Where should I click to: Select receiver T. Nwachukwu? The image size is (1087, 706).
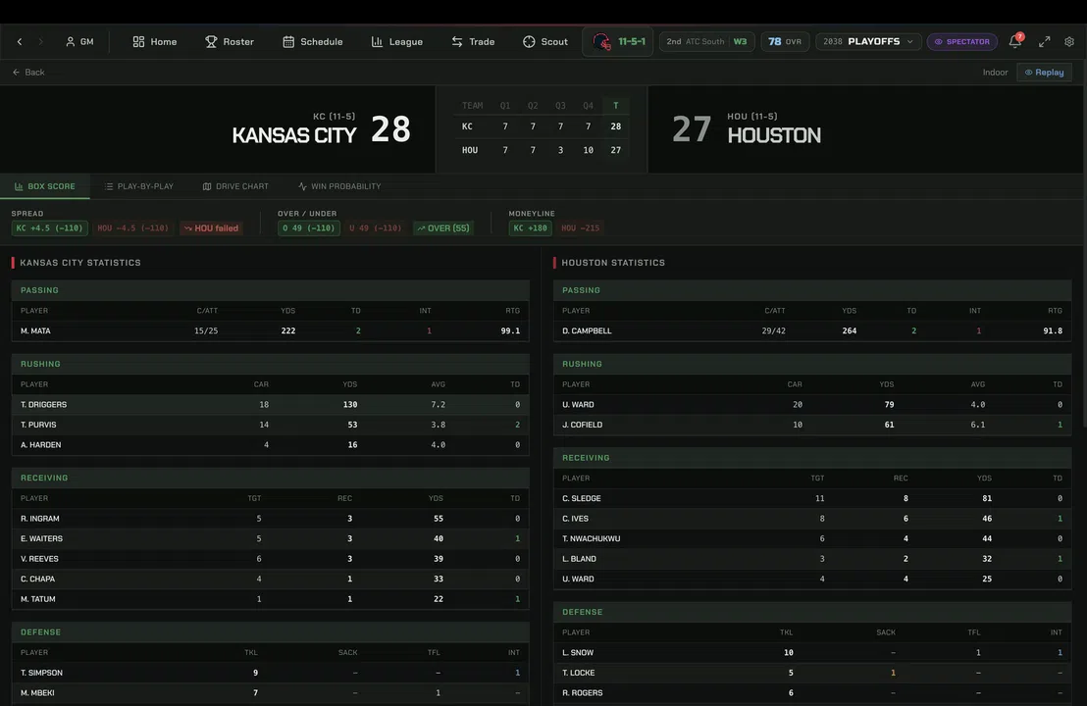point(812,538)
